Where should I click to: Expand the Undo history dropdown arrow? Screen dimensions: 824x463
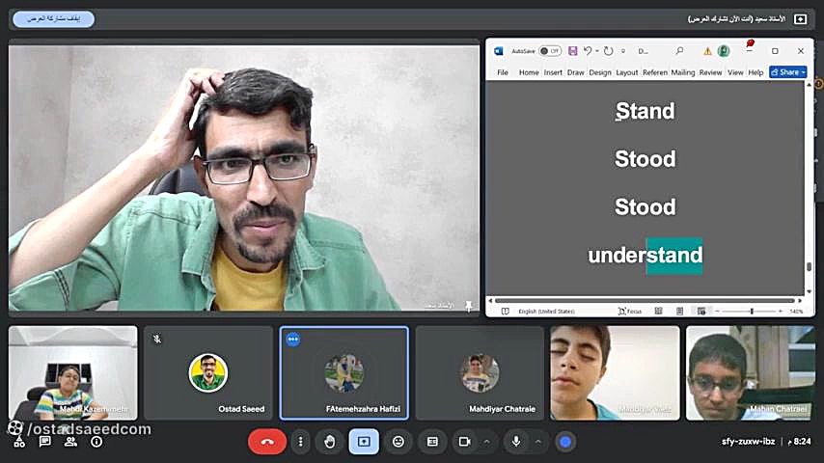pos(597,51)
